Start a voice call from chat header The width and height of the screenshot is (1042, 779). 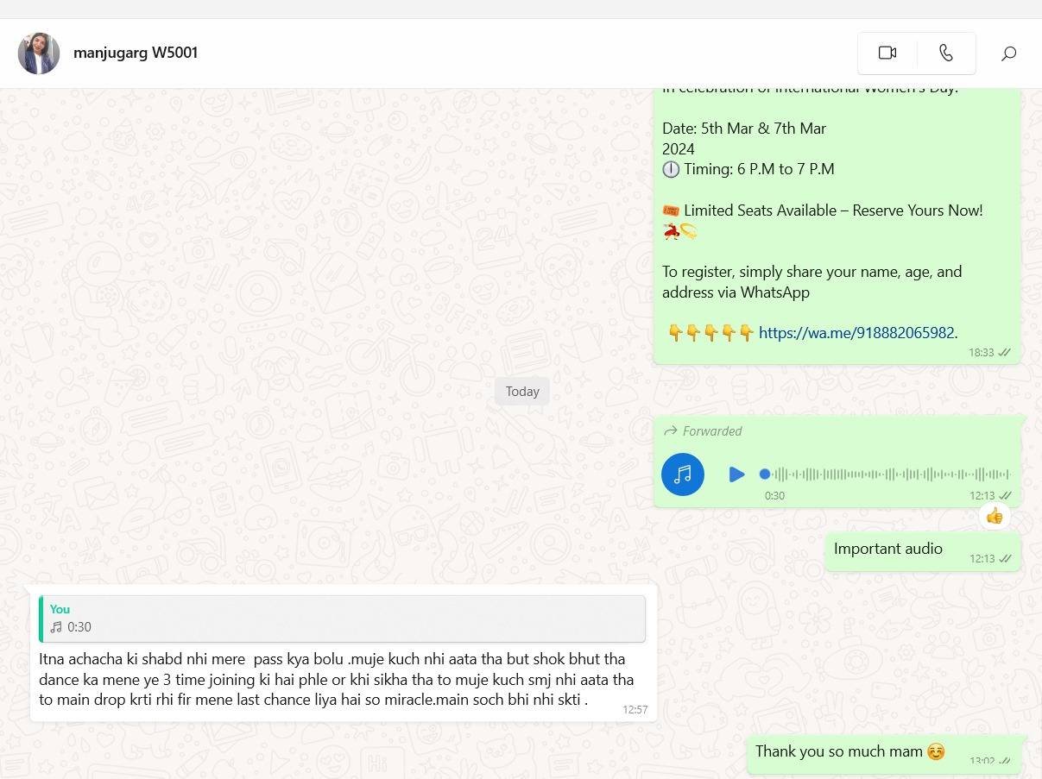[946, 53]
